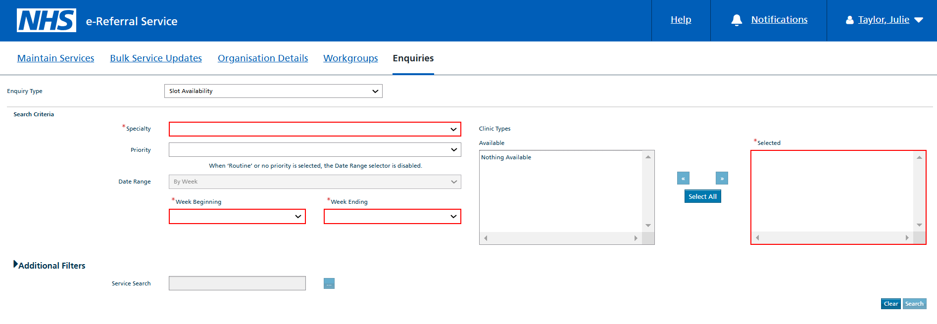Open the Week Ending dropdown
The width and height of the screenshot is (937, 324).
[x=393, y=216]
